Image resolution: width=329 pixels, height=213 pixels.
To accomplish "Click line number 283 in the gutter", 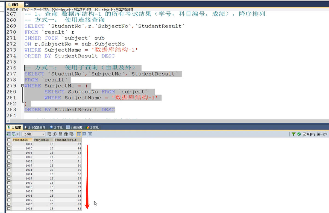I will 11,110.
